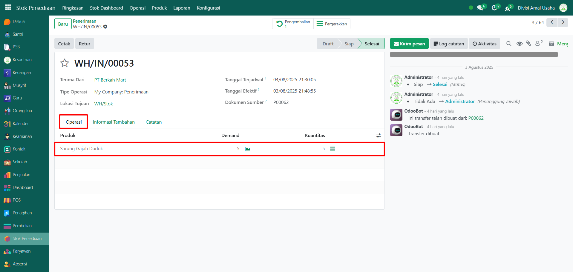Toggle the favorite star for WH/IN/00053

[x=65, y=63]
